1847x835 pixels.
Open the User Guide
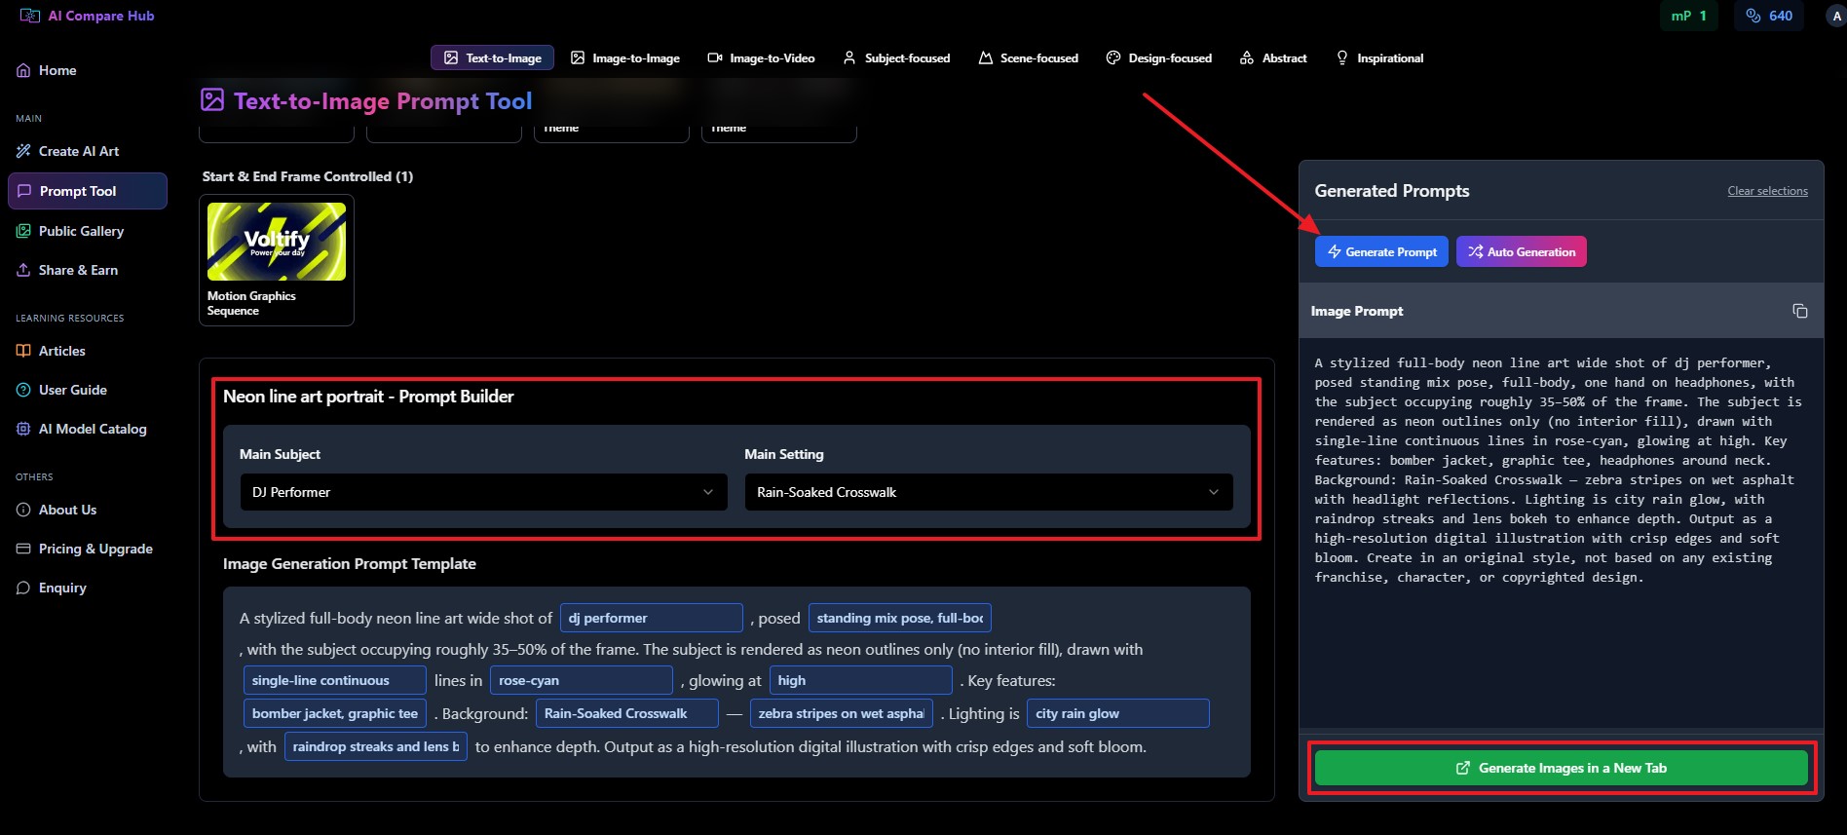tap(88, 390)
